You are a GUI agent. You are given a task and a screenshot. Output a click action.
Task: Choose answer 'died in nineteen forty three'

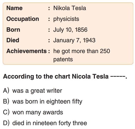[50, 123]
